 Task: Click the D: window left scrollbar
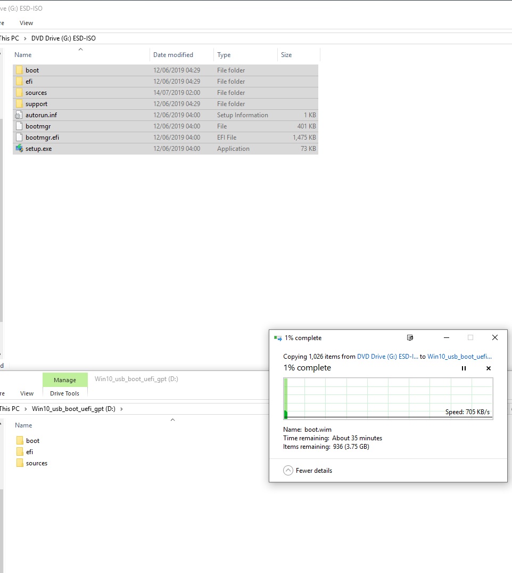2,530
